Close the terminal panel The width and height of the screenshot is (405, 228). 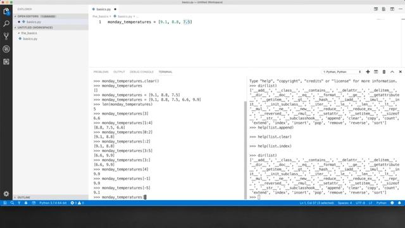tap(401, 72)
